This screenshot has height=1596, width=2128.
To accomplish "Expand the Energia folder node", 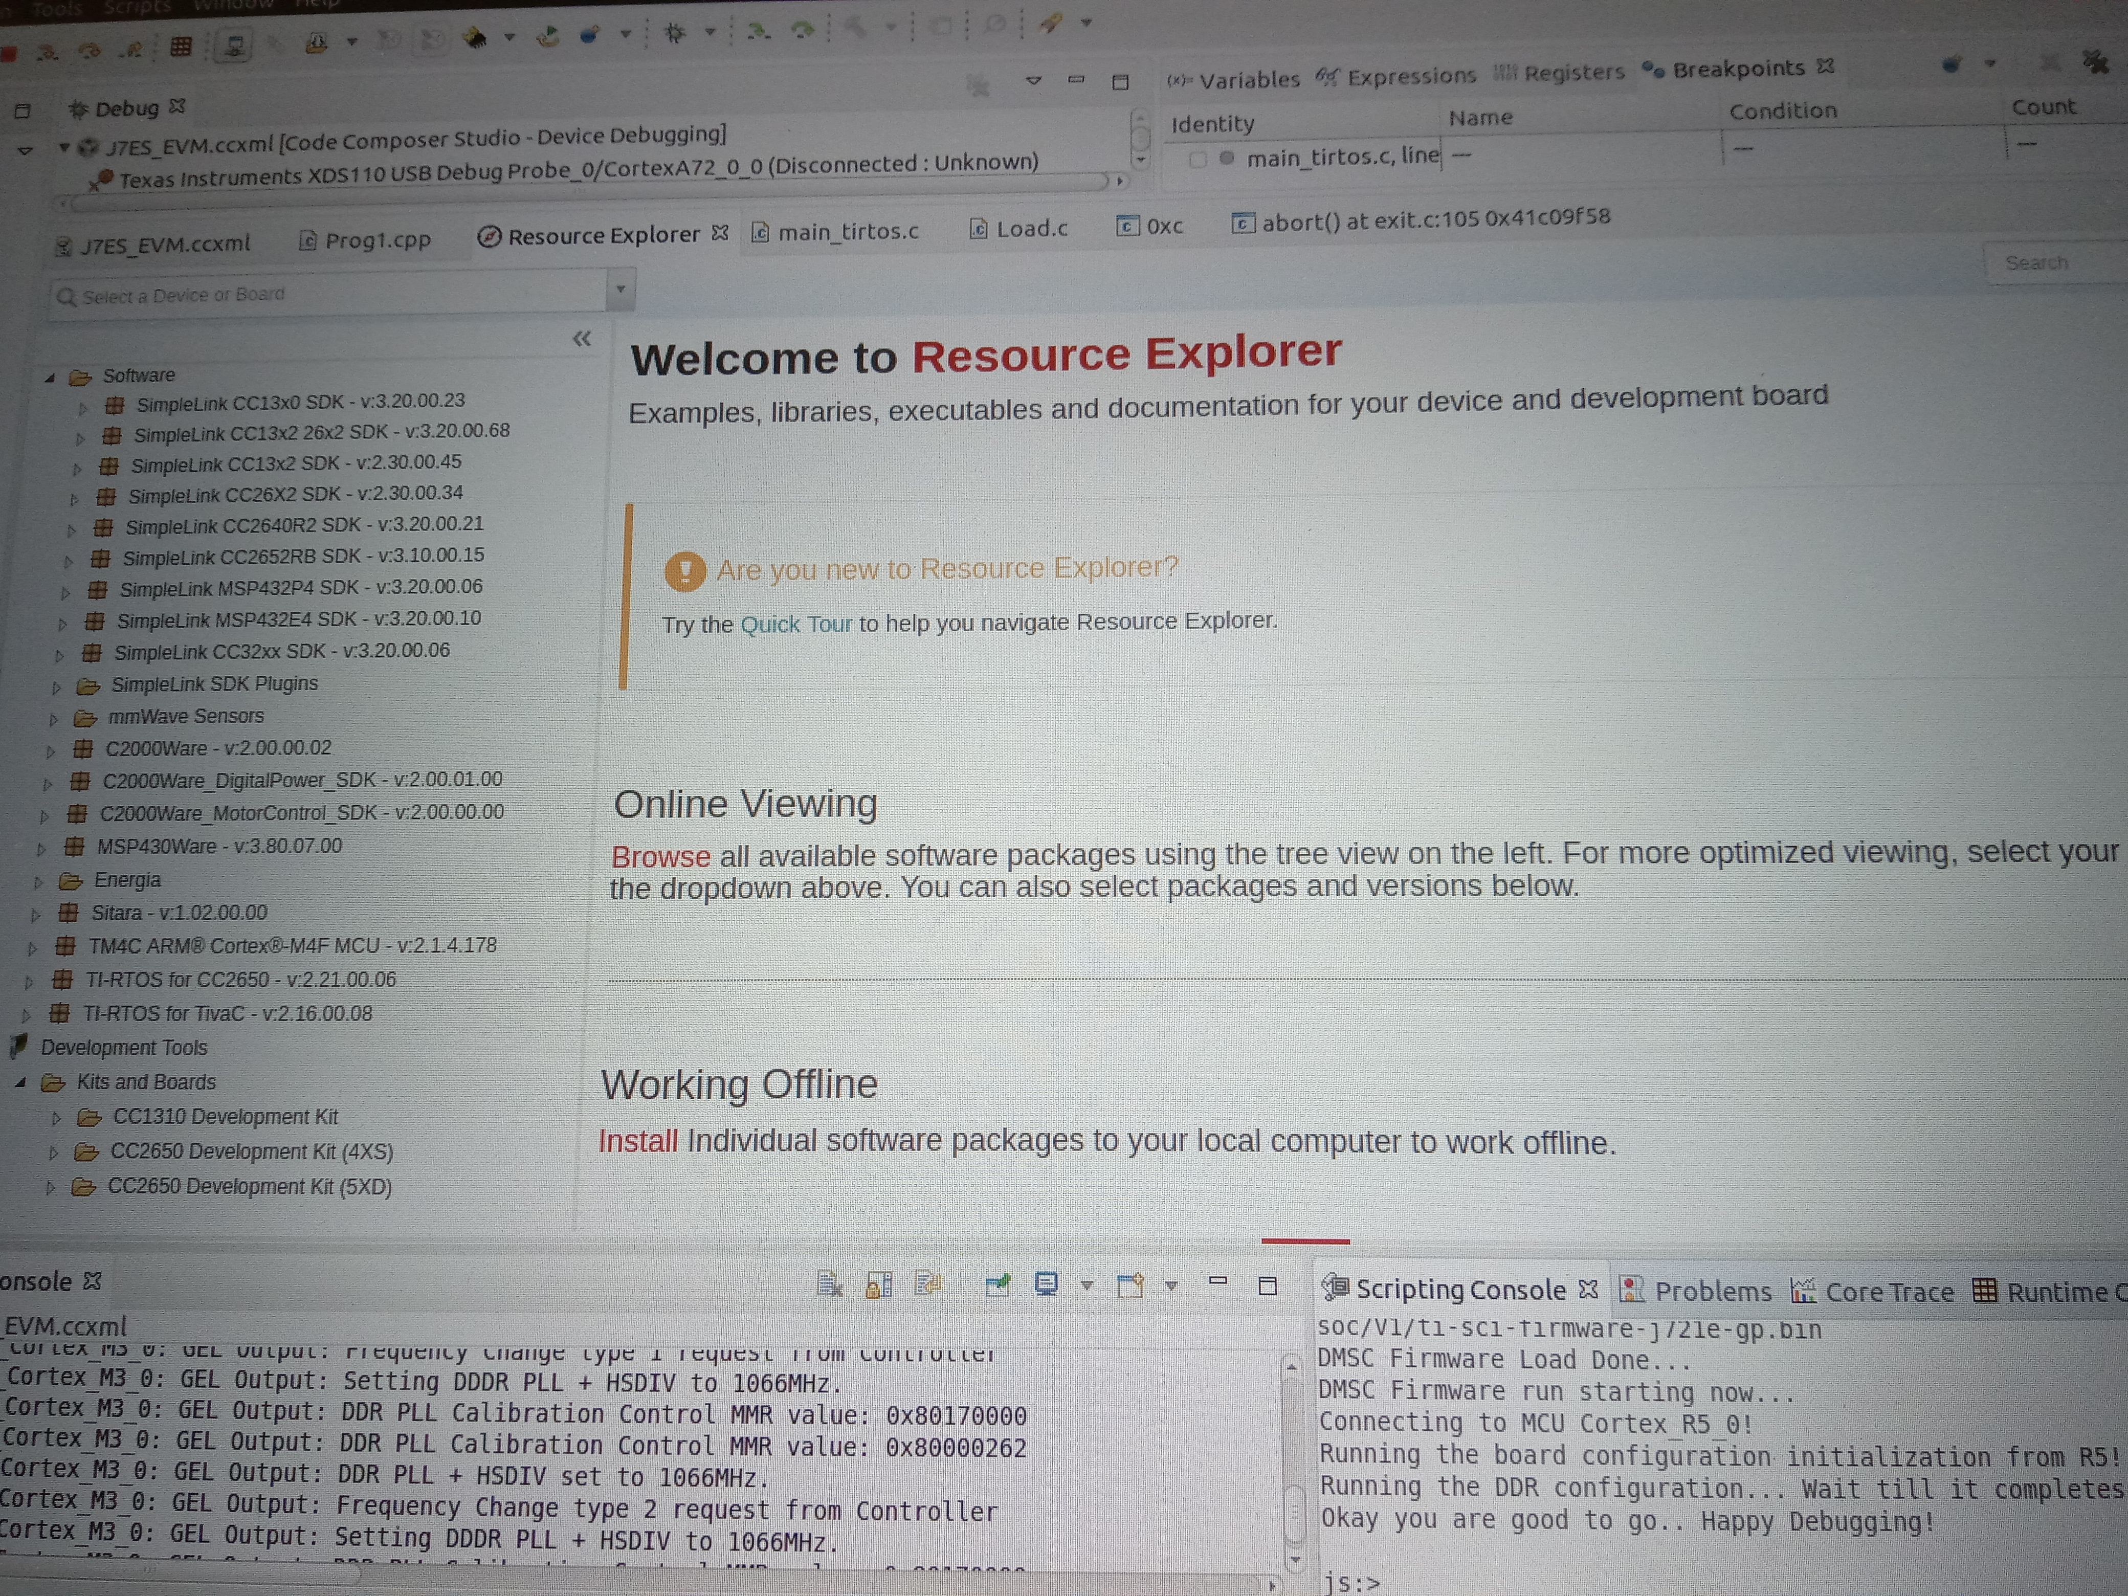I will pos(38,882).
